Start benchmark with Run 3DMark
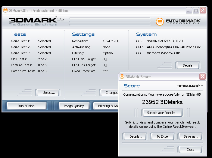The height and width of the screenshot is (158, 212). click(x=26, y=106)
